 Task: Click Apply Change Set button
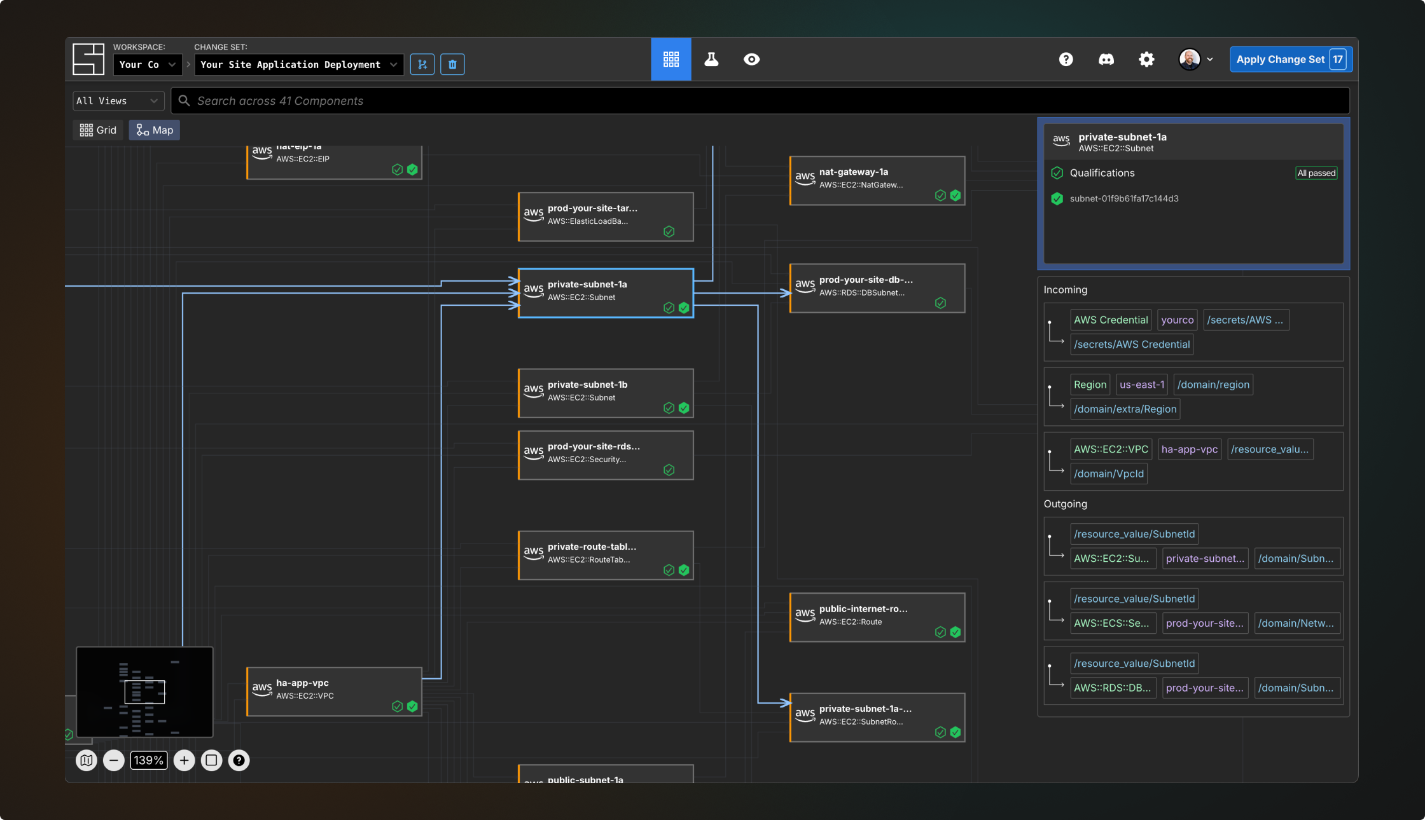point(1290,59)
